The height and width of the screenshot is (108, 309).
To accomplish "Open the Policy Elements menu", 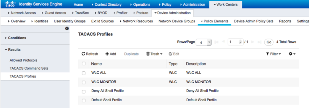I will [x=214, y=21].
